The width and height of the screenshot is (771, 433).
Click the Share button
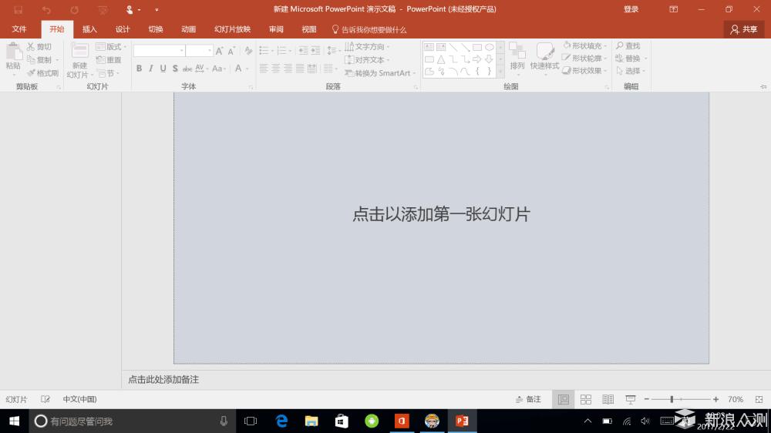pyautogui.click(x=744, y=29)
